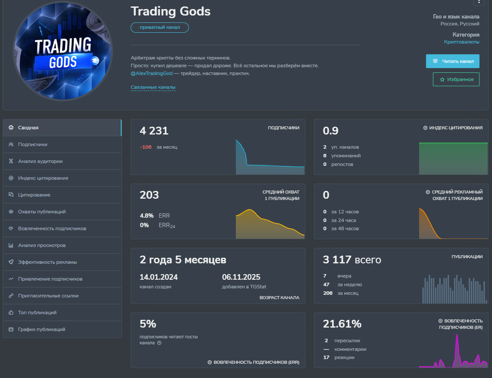Click the 2 года 5 месяцев heading
Image resolution: width=492 pixels, height=378 pixels.
coord(183,260)
